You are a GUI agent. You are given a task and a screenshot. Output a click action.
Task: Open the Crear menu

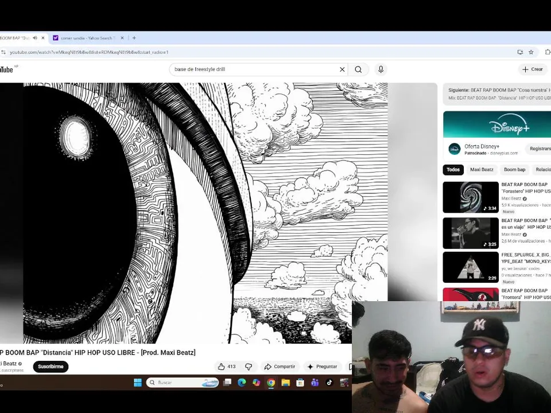(x=533, y=69)
